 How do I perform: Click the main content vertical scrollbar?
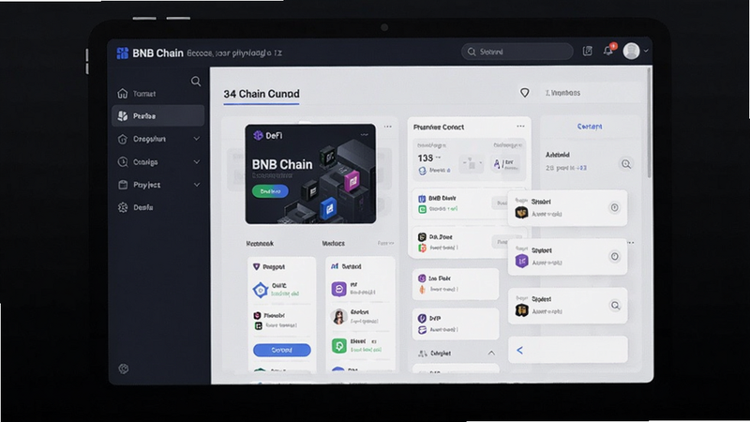(x=649, y=125)
